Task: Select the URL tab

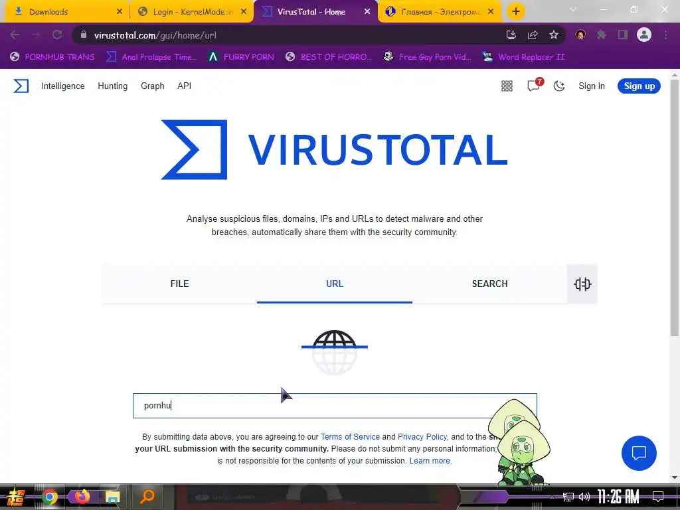Action: click(x=335, y=284)
